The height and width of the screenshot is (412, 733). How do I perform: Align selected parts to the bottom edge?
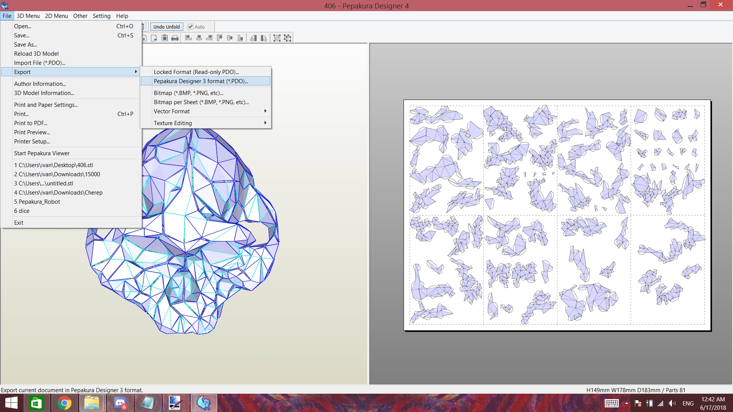coord(240,38)
